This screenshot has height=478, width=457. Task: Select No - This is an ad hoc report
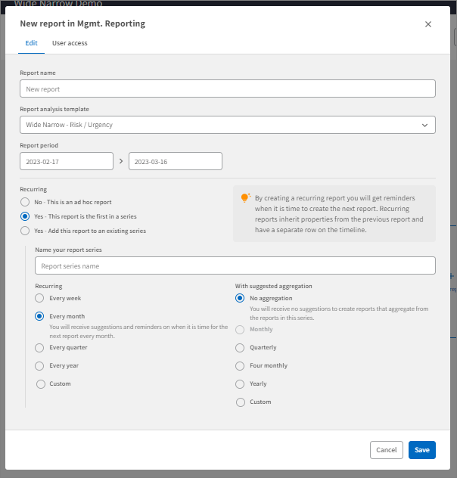click(x=25, y=202)
